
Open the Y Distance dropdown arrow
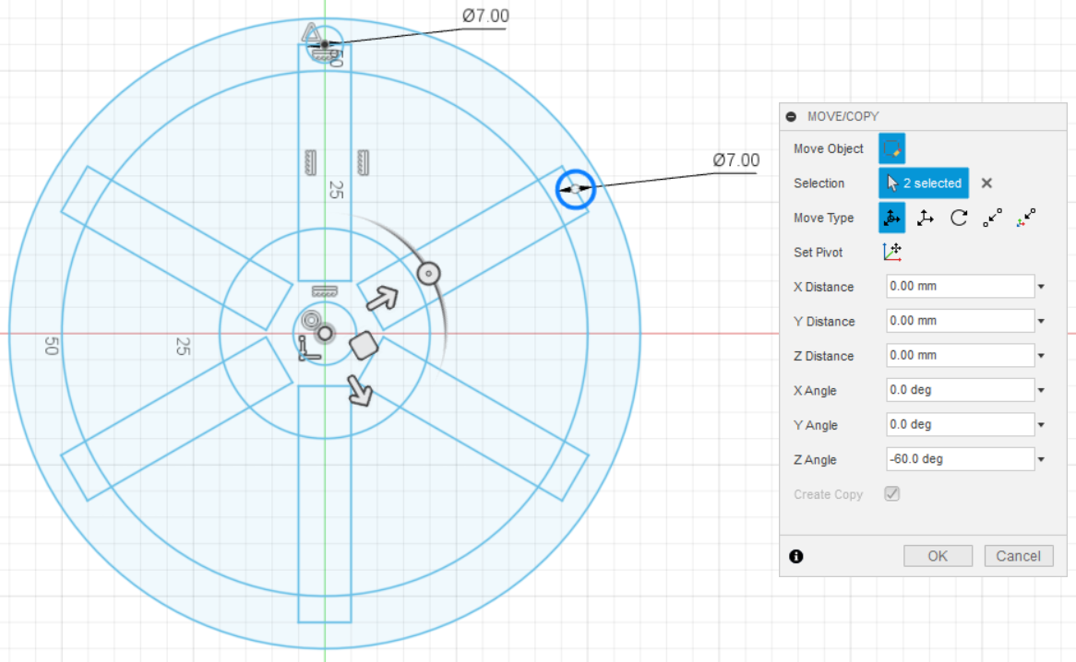coord(1041,322)
